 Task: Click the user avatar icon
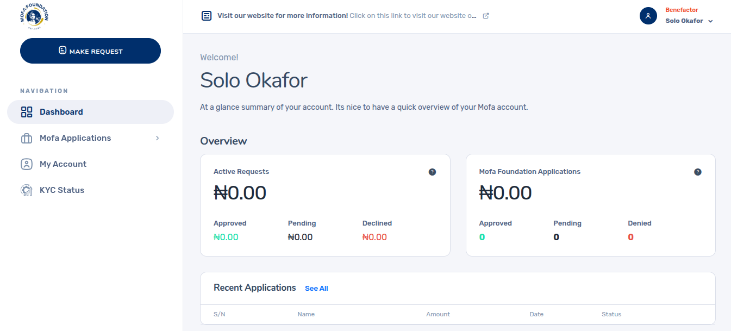click(648, 16)
